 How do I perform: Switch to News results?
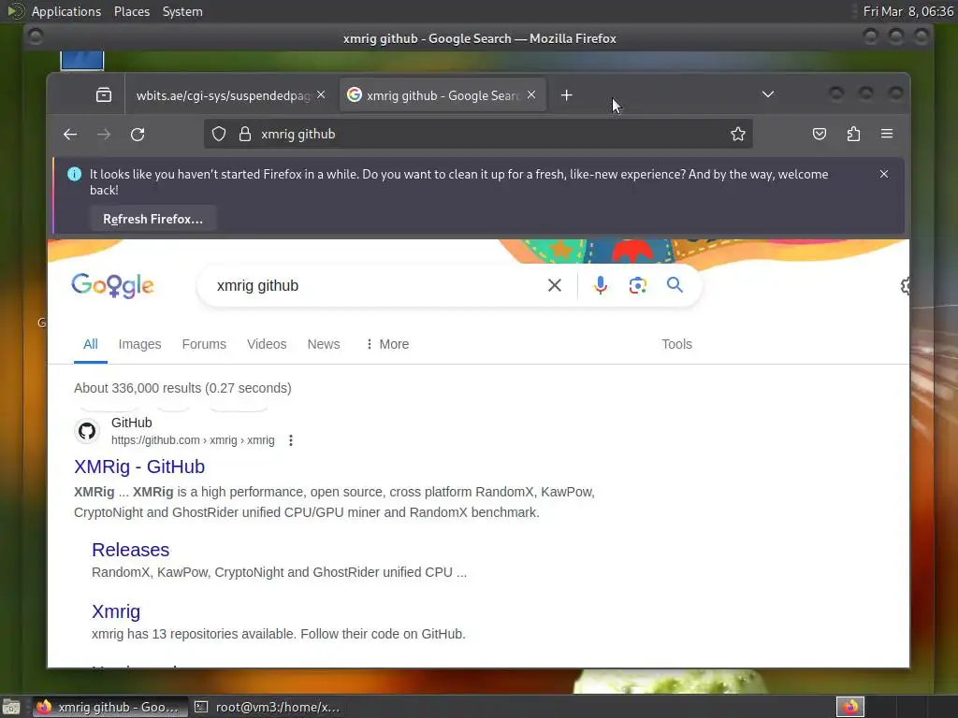click(x=323, y=344)
